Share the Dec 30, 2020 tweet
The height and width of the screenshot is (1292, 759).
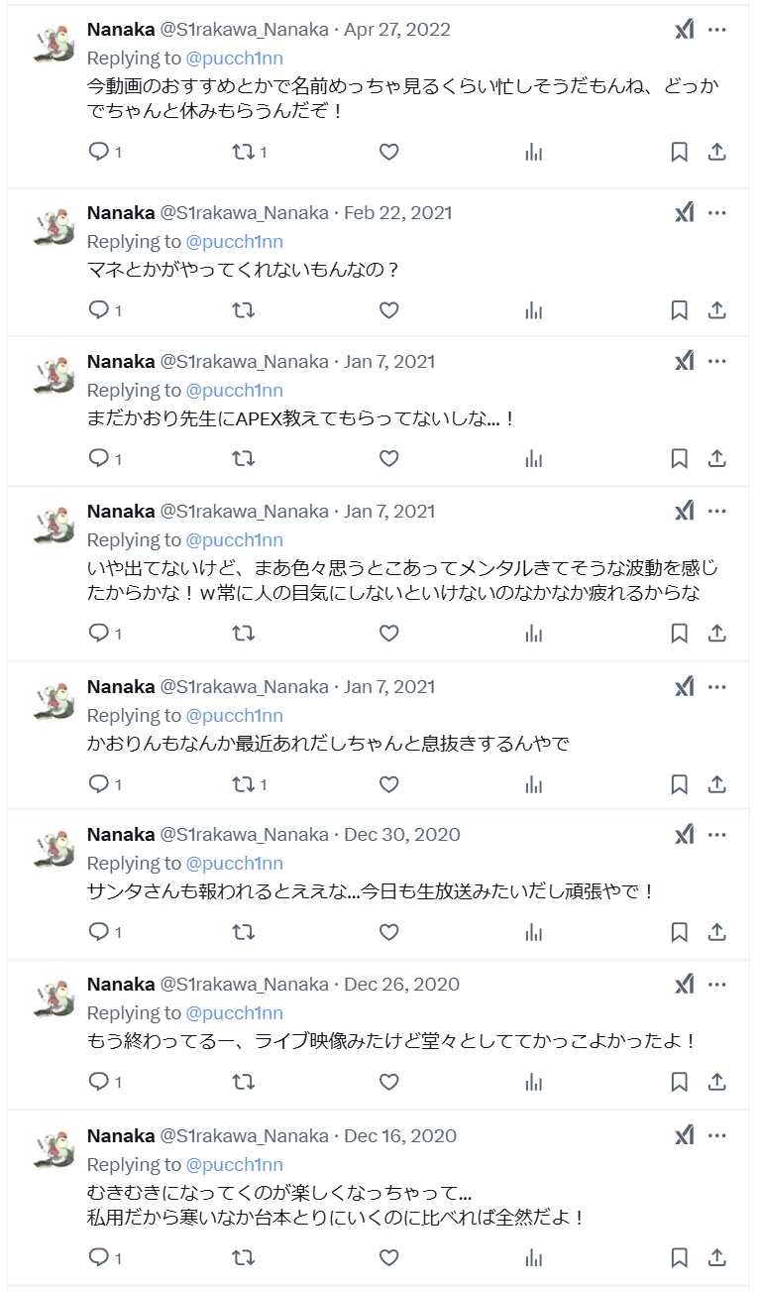(717, 932)
